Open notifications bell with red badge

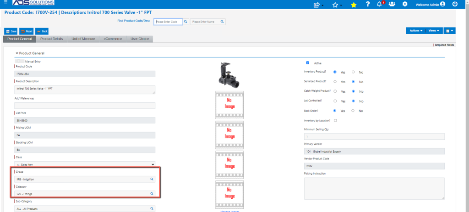(380, 4)
